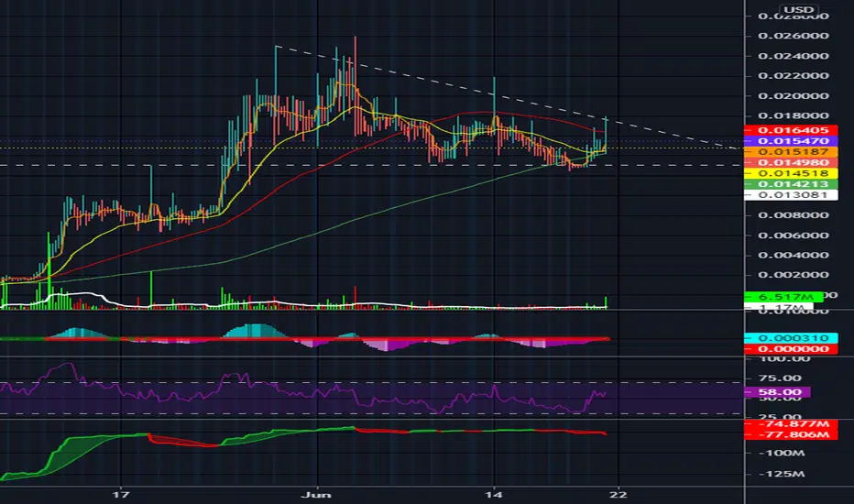The image size is (854, 504).
Task: Select the red 0.016405 price tag
Action: click(791, 130)
